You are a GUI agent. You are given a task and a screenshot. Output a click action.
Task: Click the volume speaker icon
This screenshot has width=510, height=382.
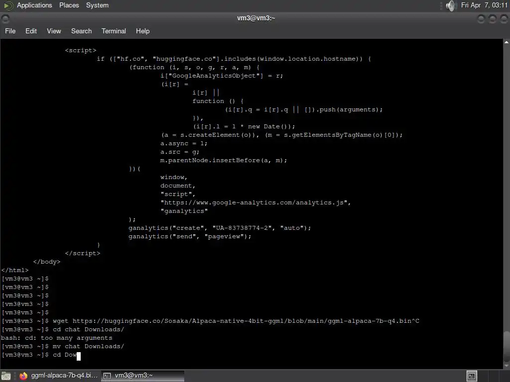[450, 5]
